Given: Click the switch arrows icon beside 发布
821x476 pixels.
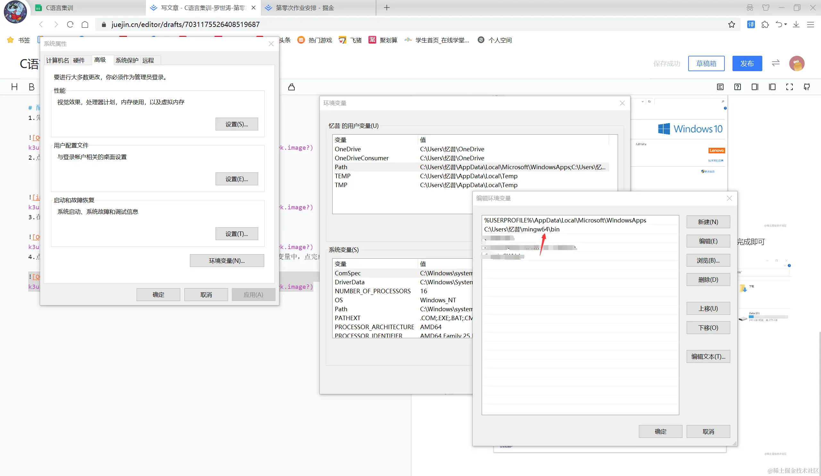Looking at the screenshot, I should 776,63.
